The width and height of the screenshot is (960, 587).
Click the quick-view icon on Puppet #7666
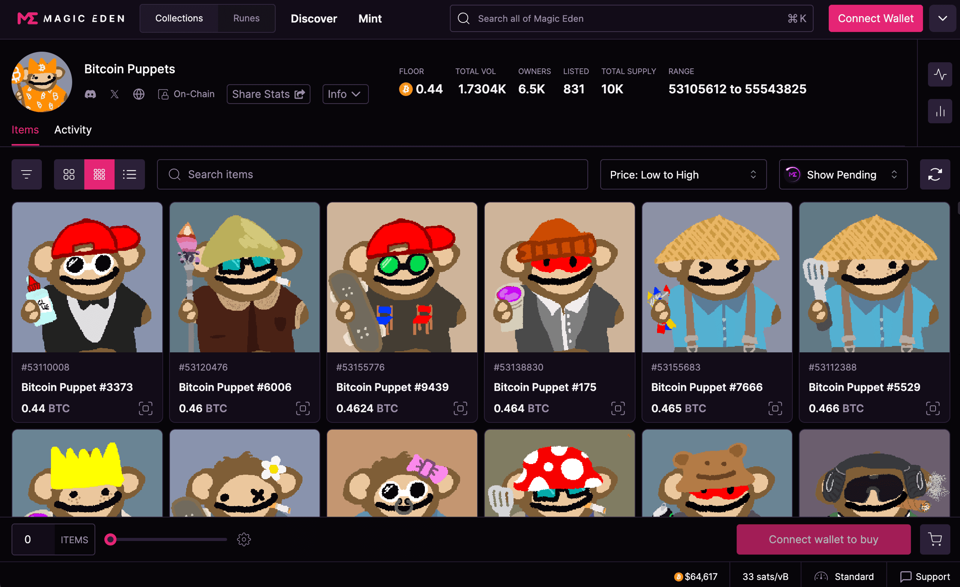(x=775, y=408)
